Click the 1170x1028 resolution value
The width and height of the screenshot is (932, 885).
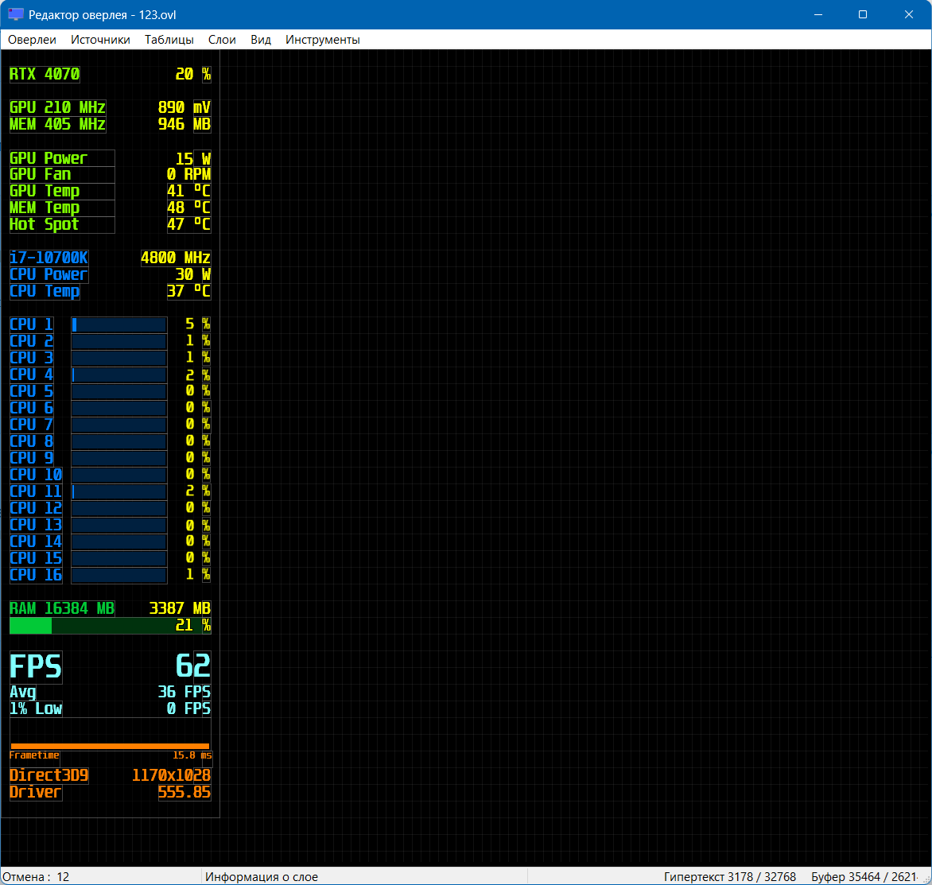point(171,775)
